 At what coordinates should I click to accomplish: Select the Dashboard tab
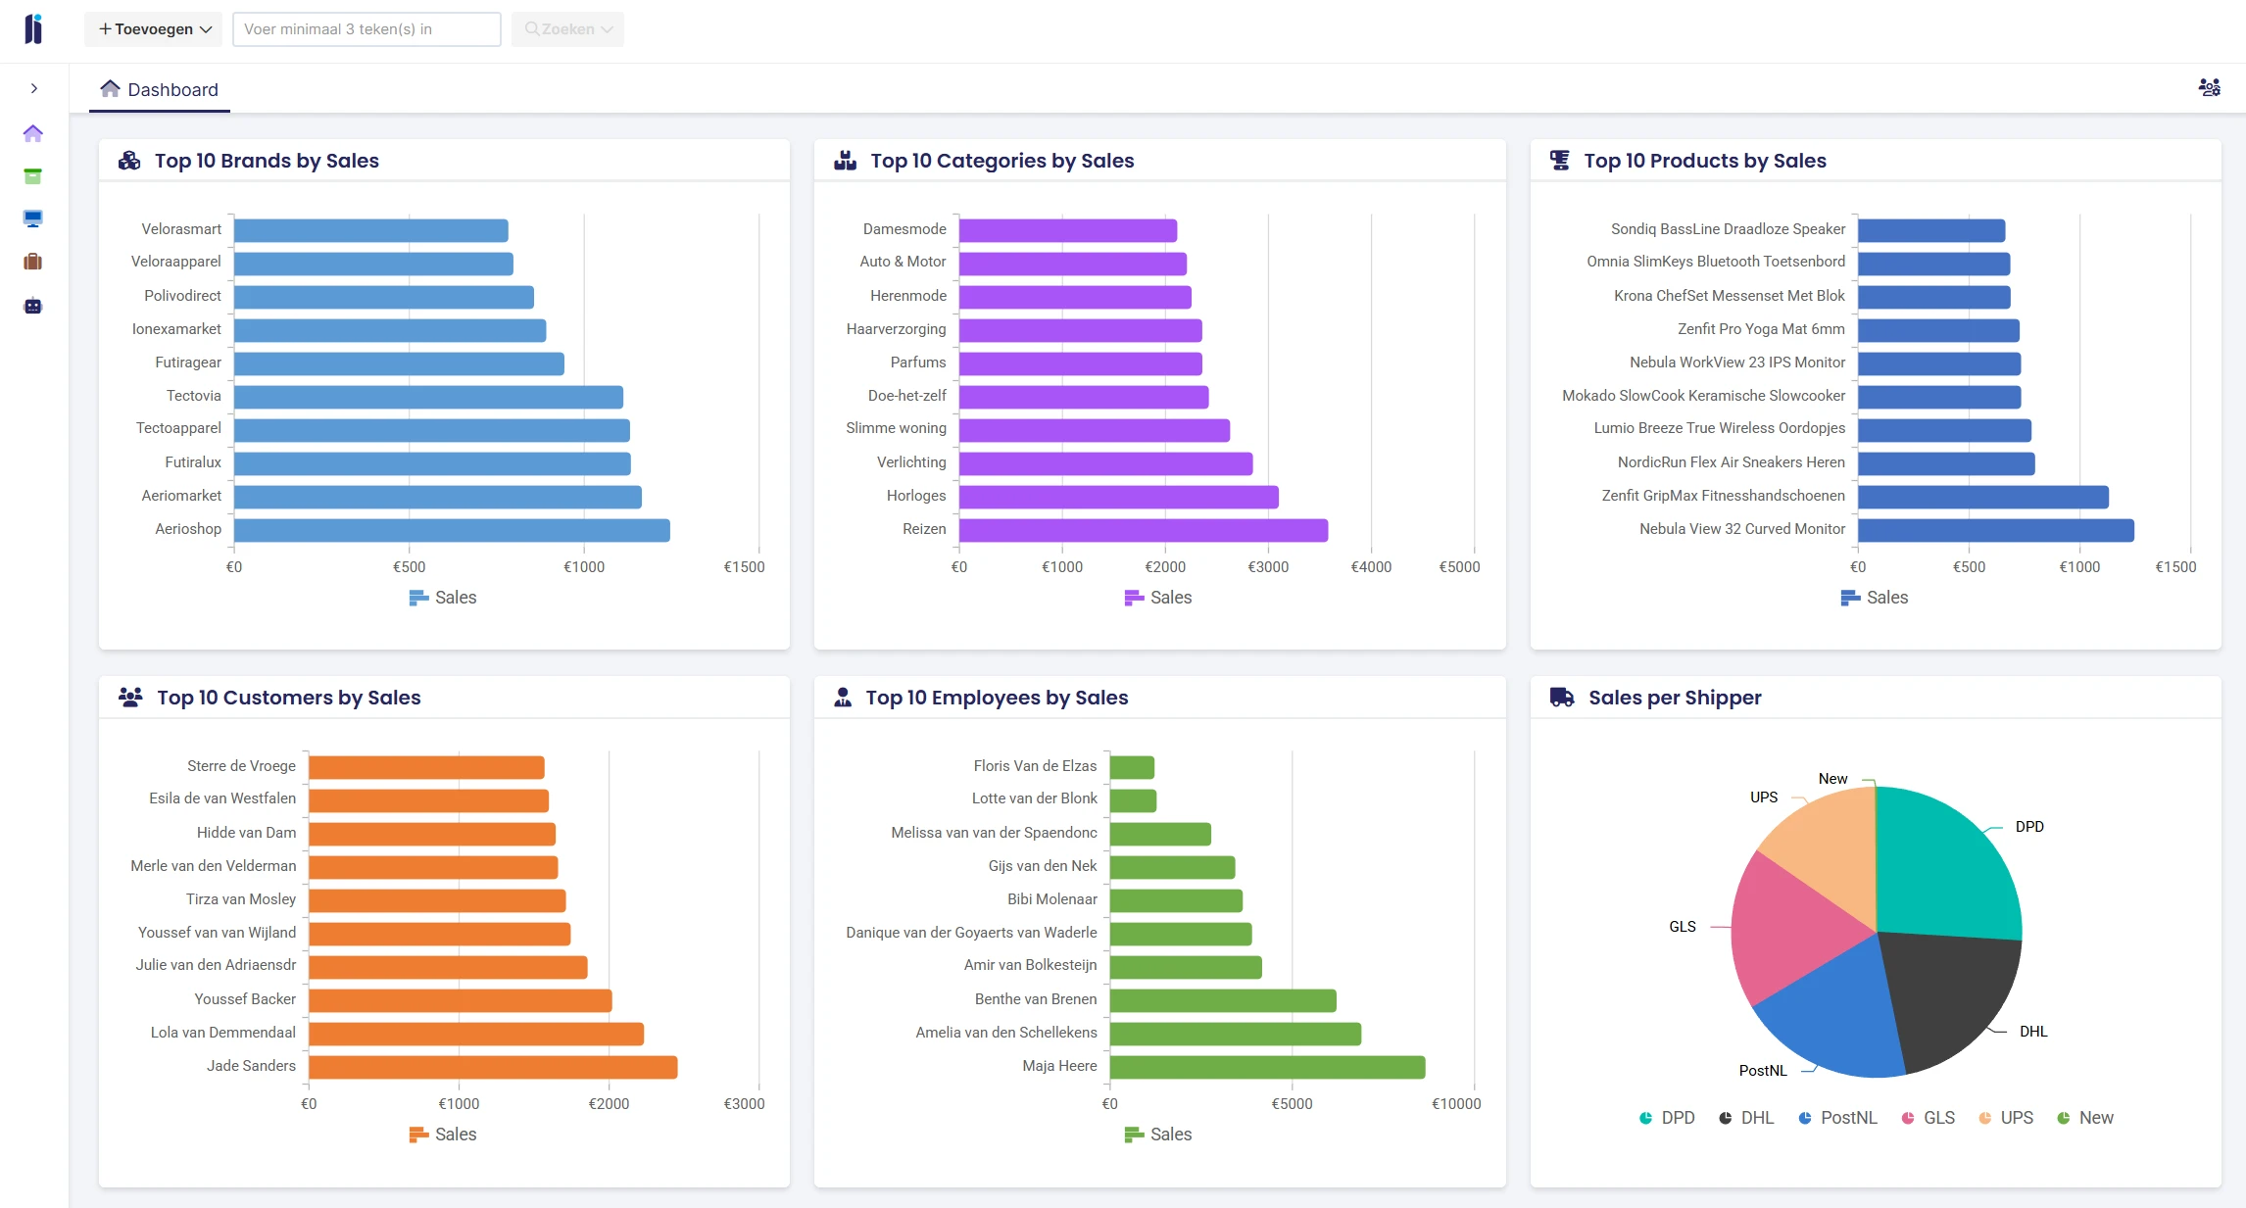(x=160, y=90)
